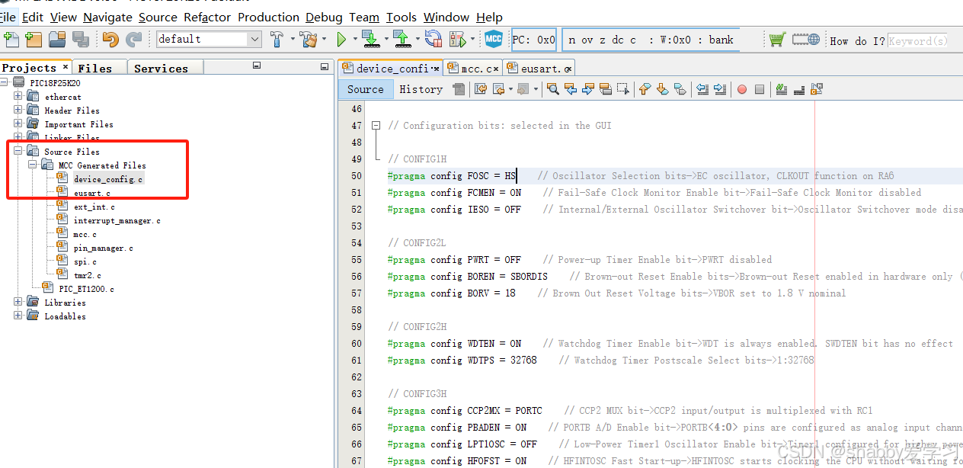The image size is (963, 468).
Task: Create a new project from toolbar
Action: coord(33,39)
